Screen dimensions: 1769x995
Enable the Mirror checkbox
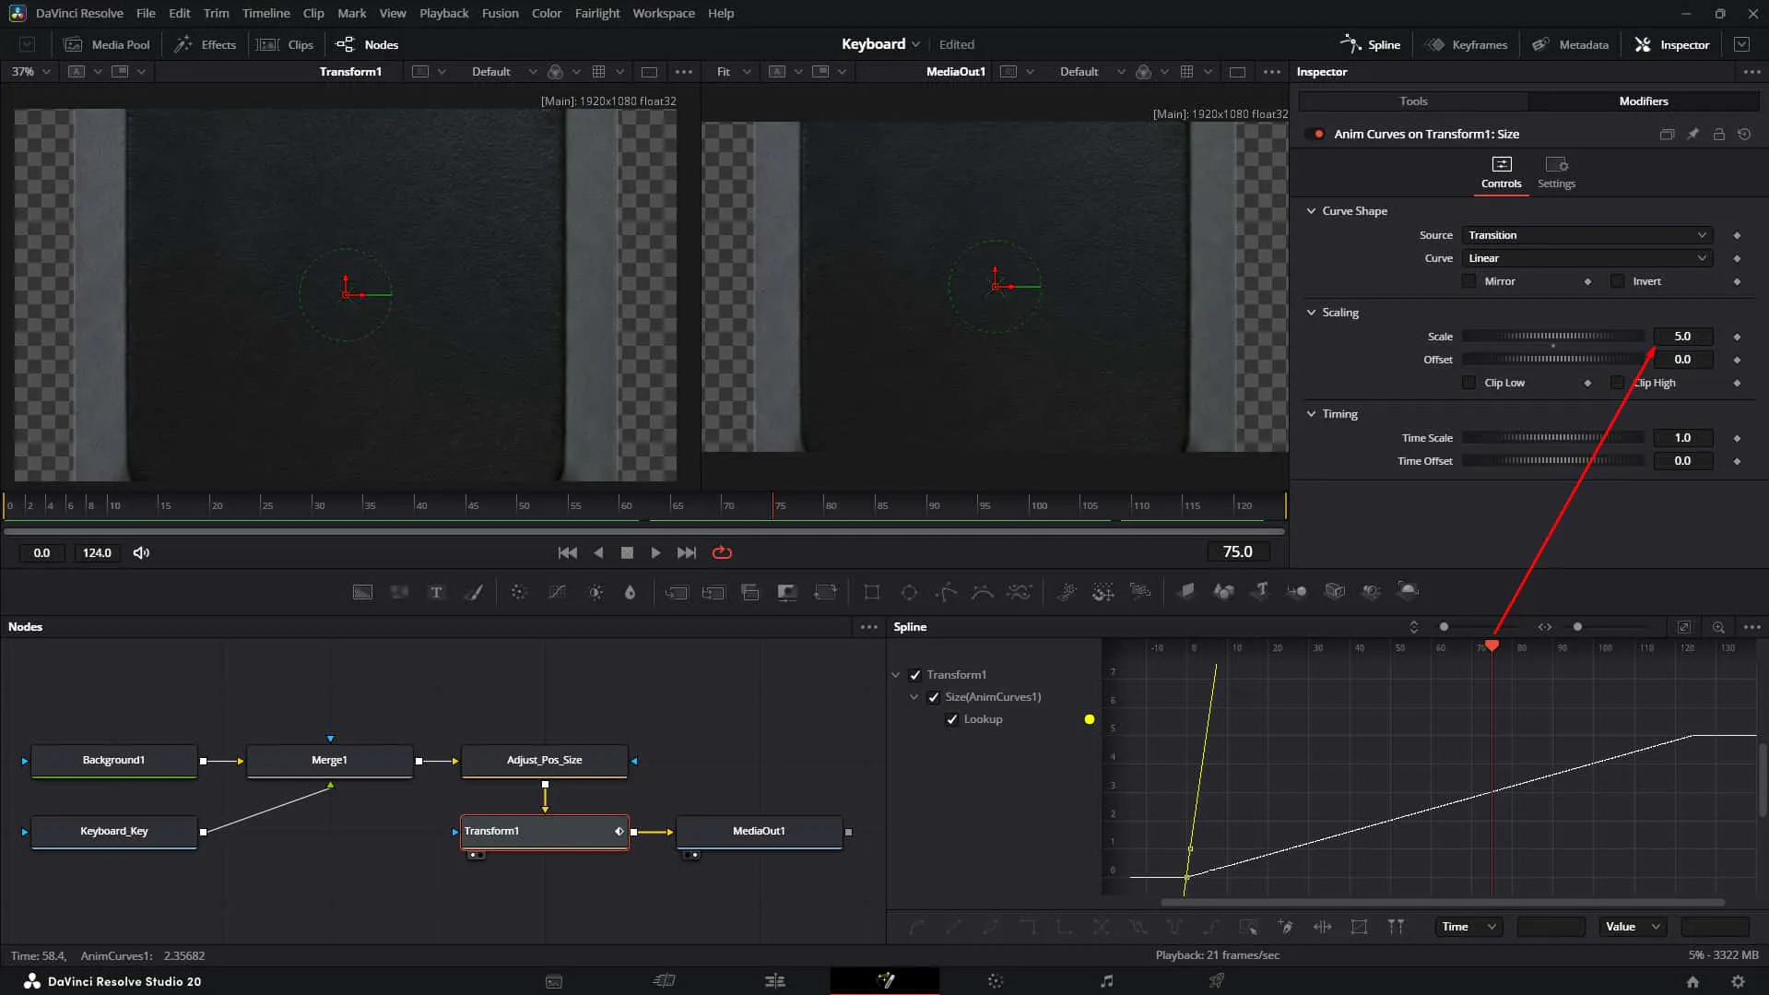(1468, 281)
